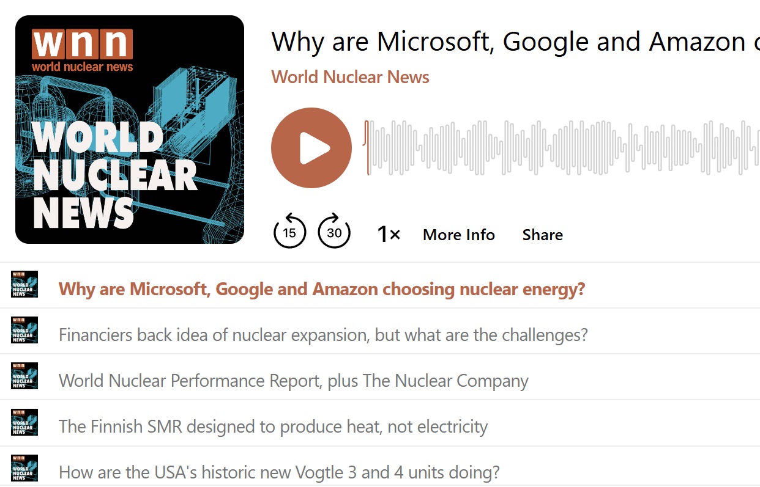The height and width of the screenshot is (487, 760).
Task: Play the podcast episode
Action: point(311,148)
